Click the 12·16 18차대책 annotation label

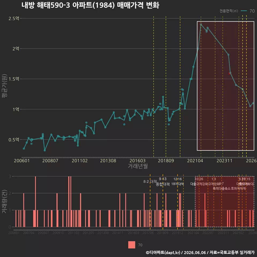tap(177, 182)
